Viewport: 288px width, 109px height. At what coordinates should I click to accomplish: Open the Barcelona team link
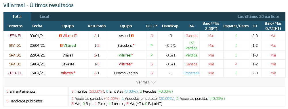(125, 45)
